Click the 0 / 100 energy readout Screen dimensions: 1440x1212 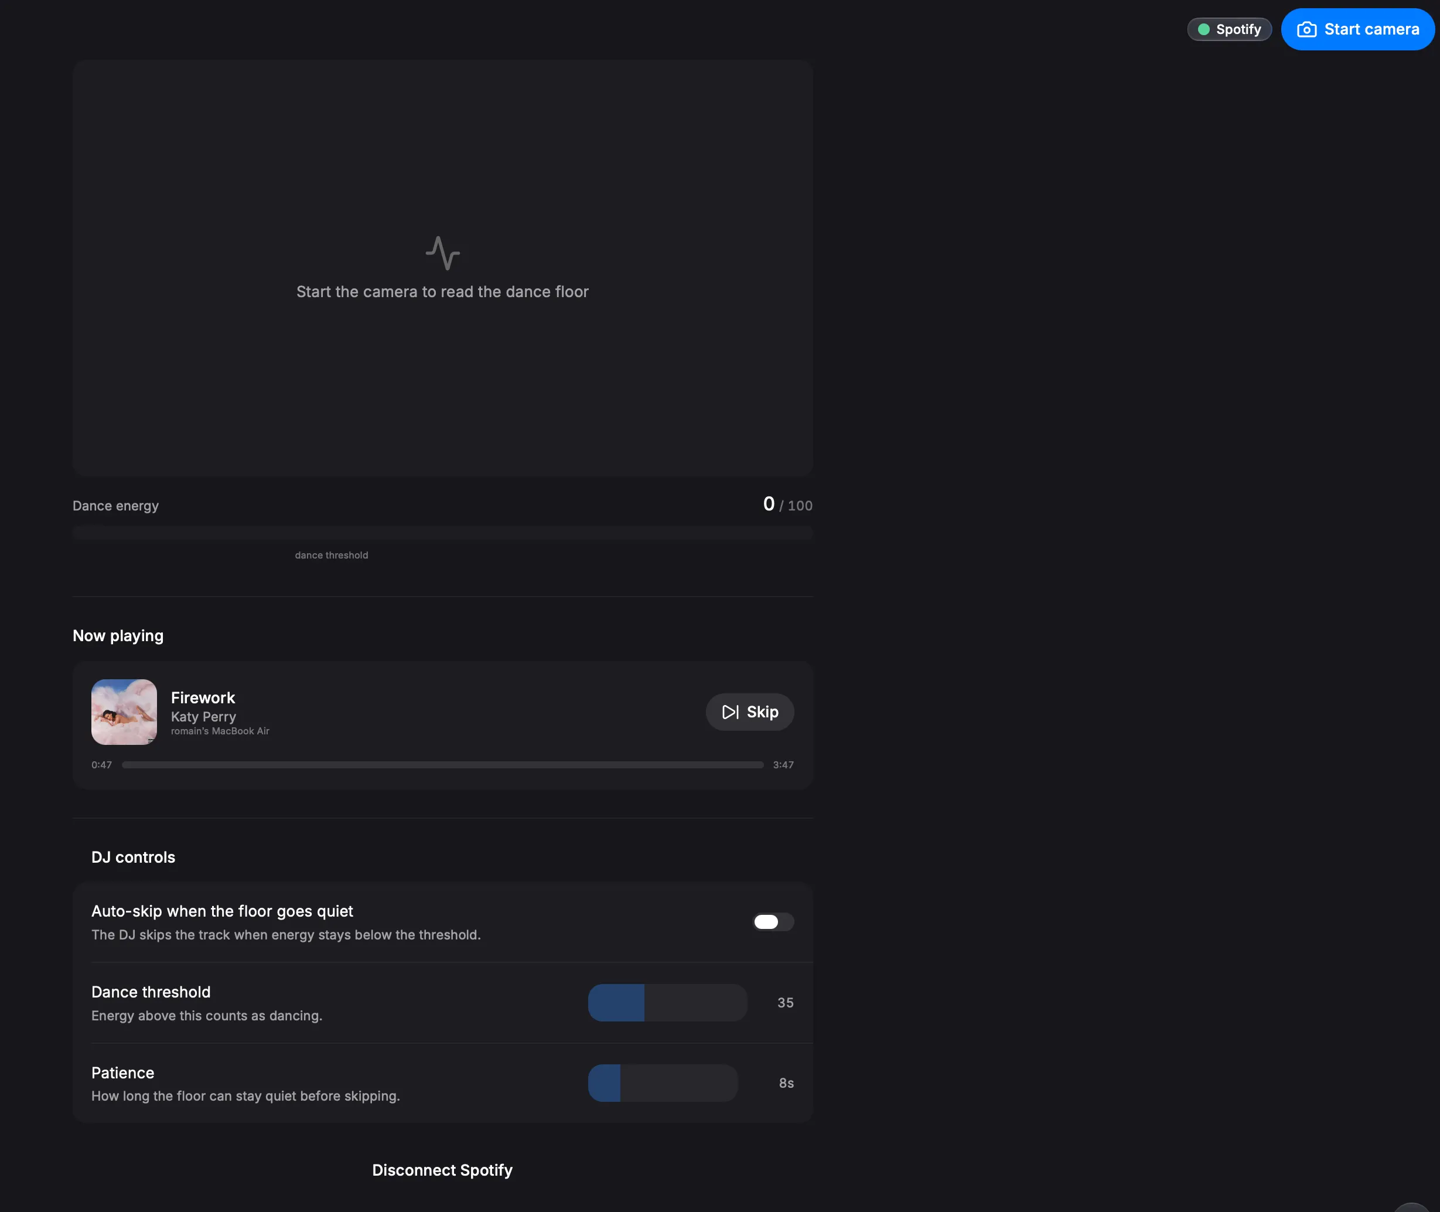click(x=787, y=504)
